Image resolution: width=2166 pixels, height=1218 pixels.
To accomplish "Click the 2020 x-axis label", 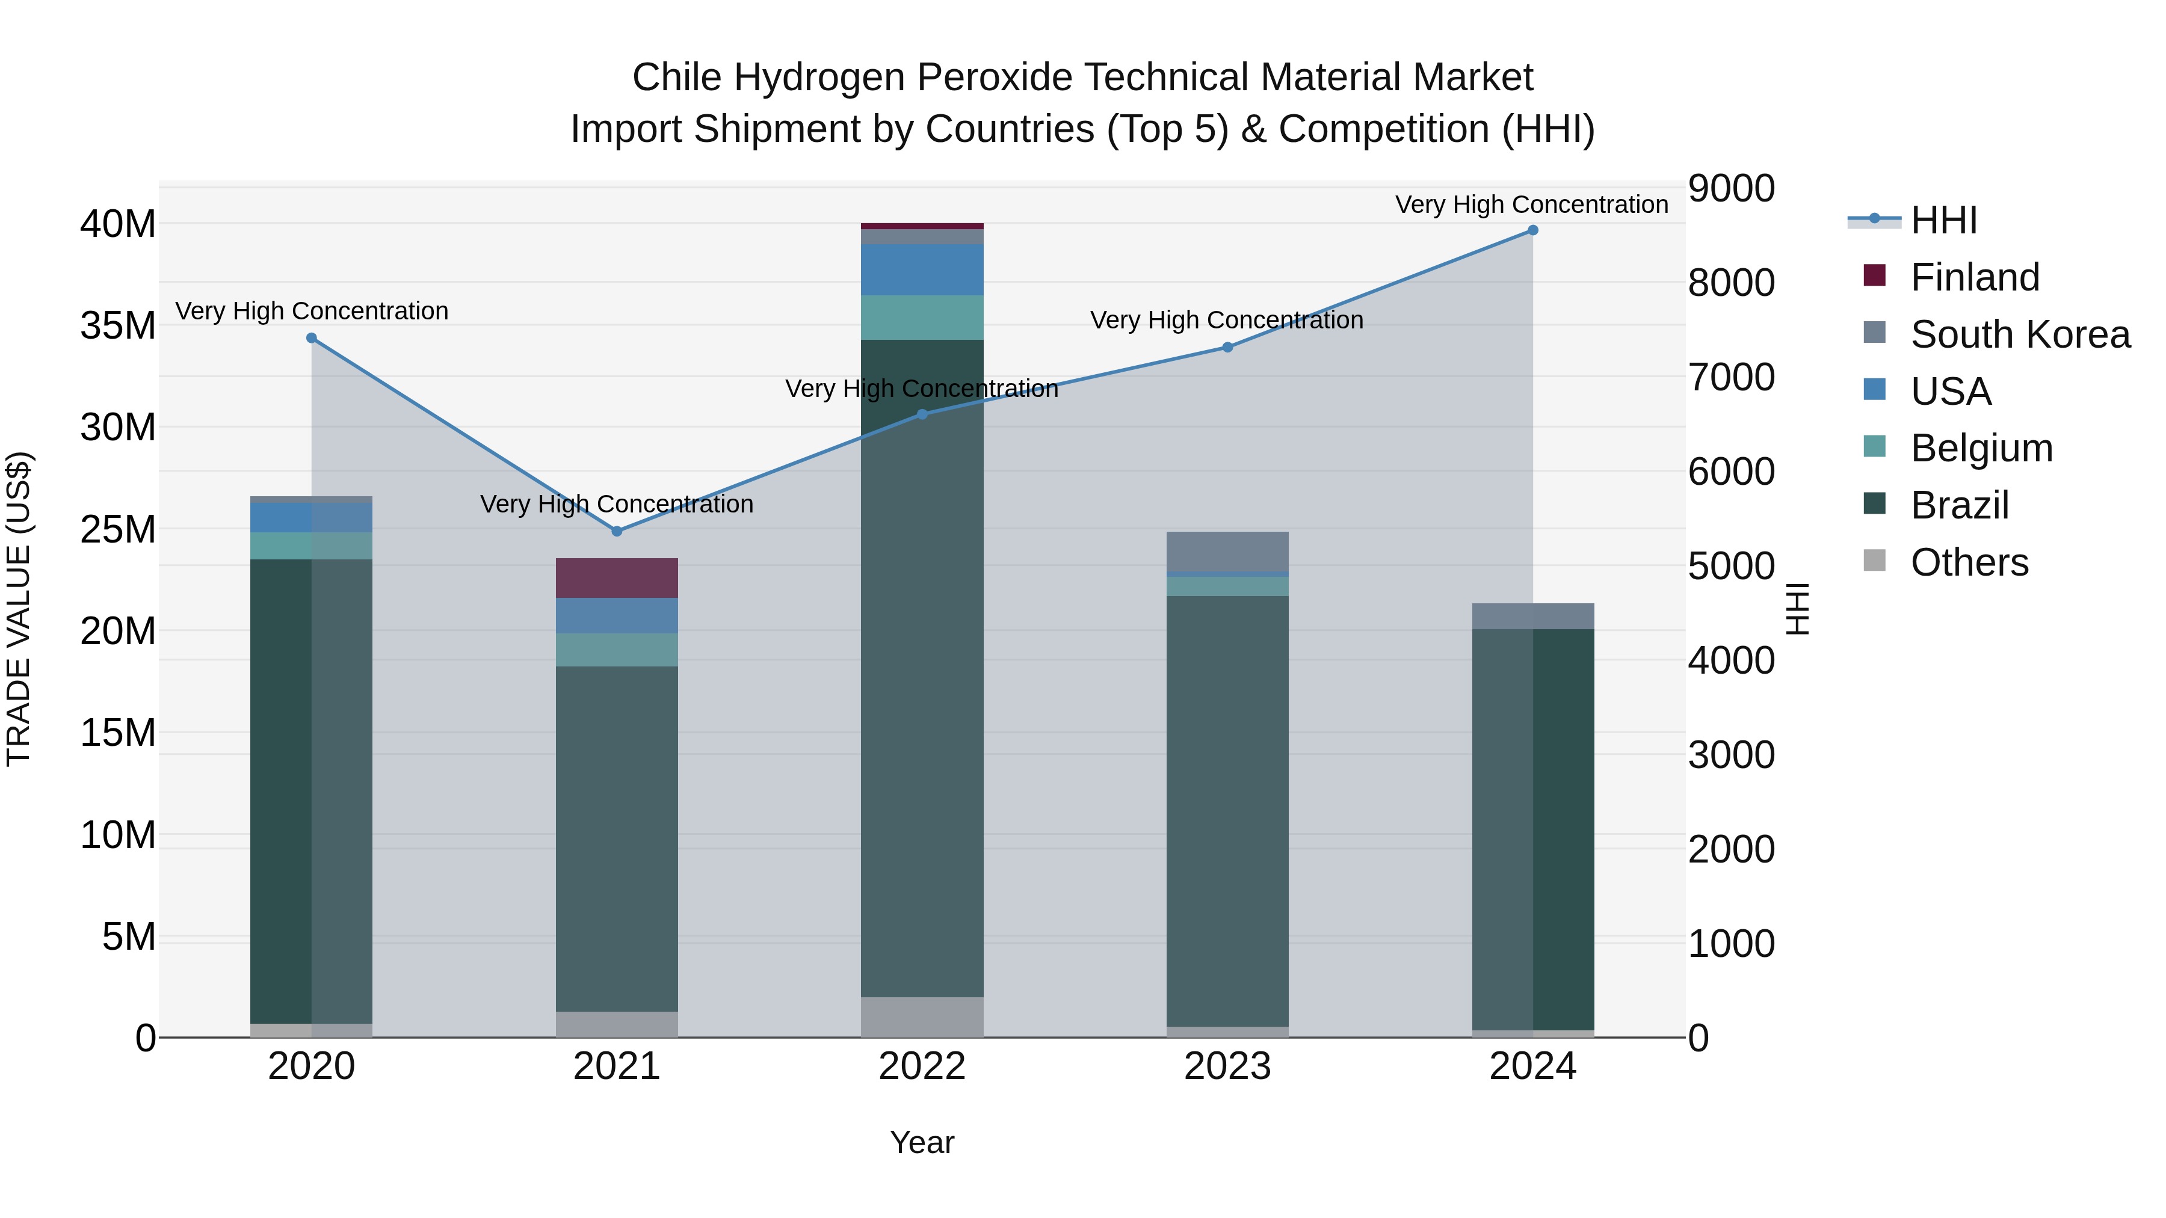I will click(311, 1066).
